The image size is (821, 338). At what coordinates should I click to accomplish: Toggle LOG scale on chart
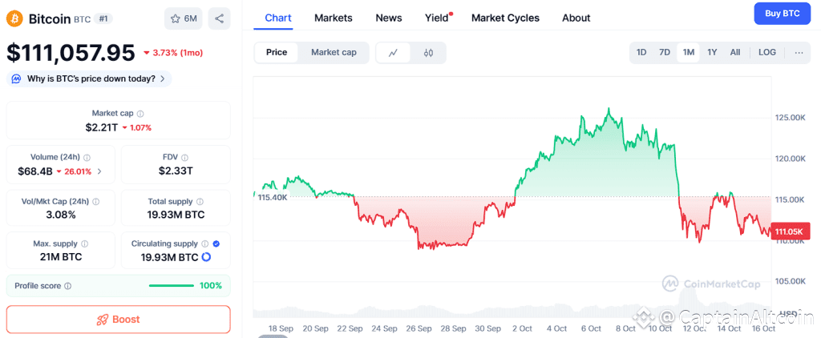pos(767,53)
